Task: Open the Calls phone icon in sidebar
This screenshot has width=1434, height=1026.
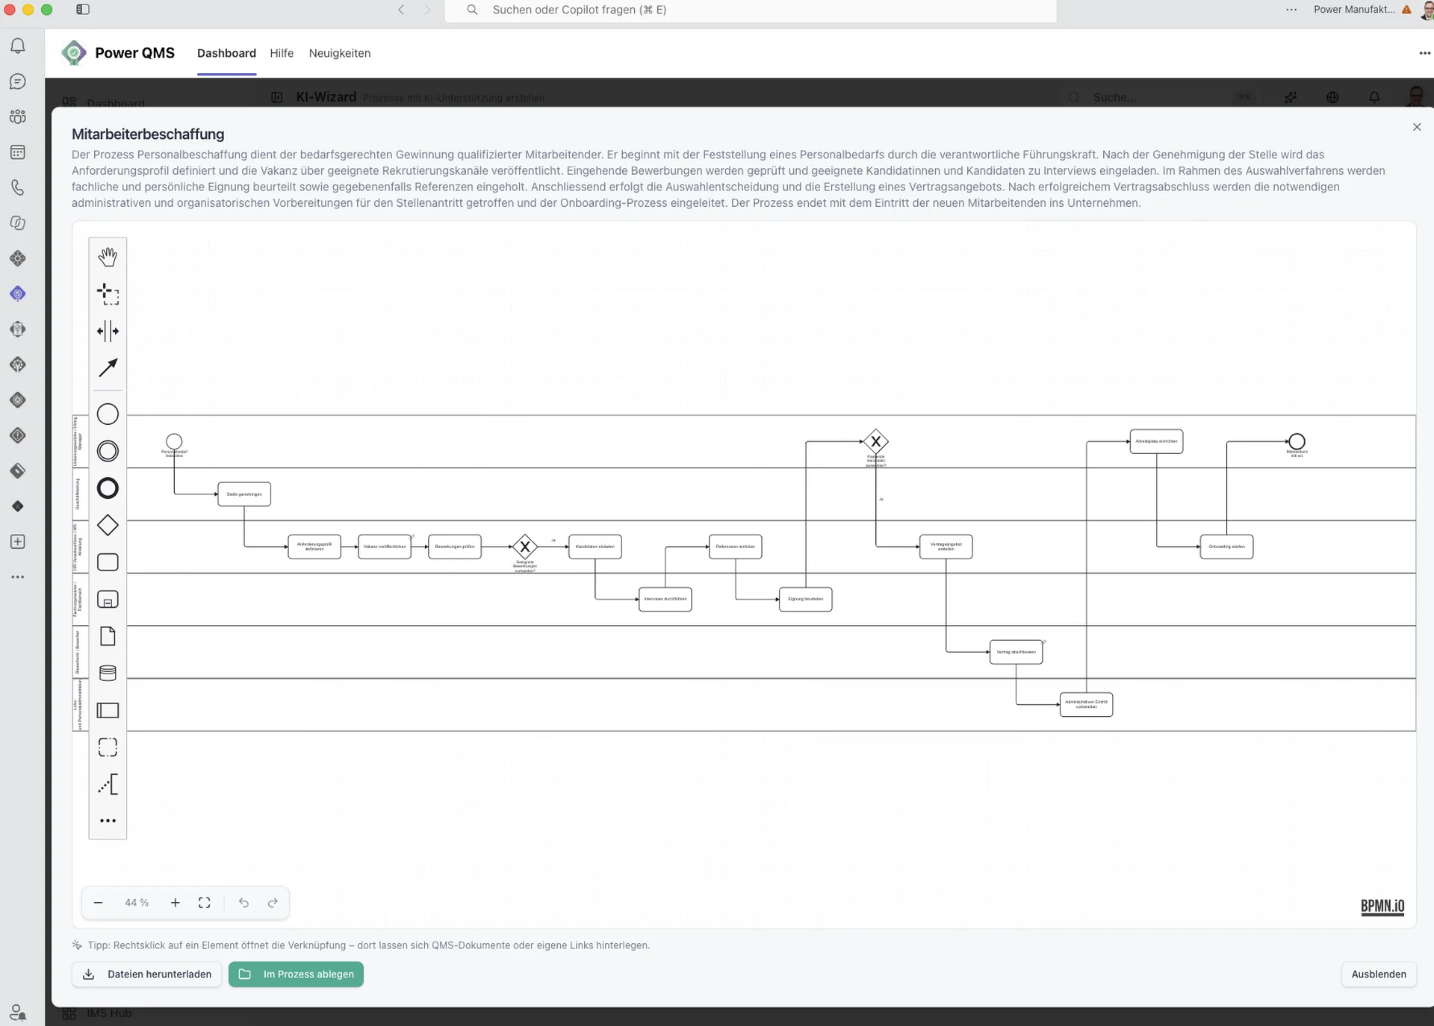Action: (x=18, y=187)
